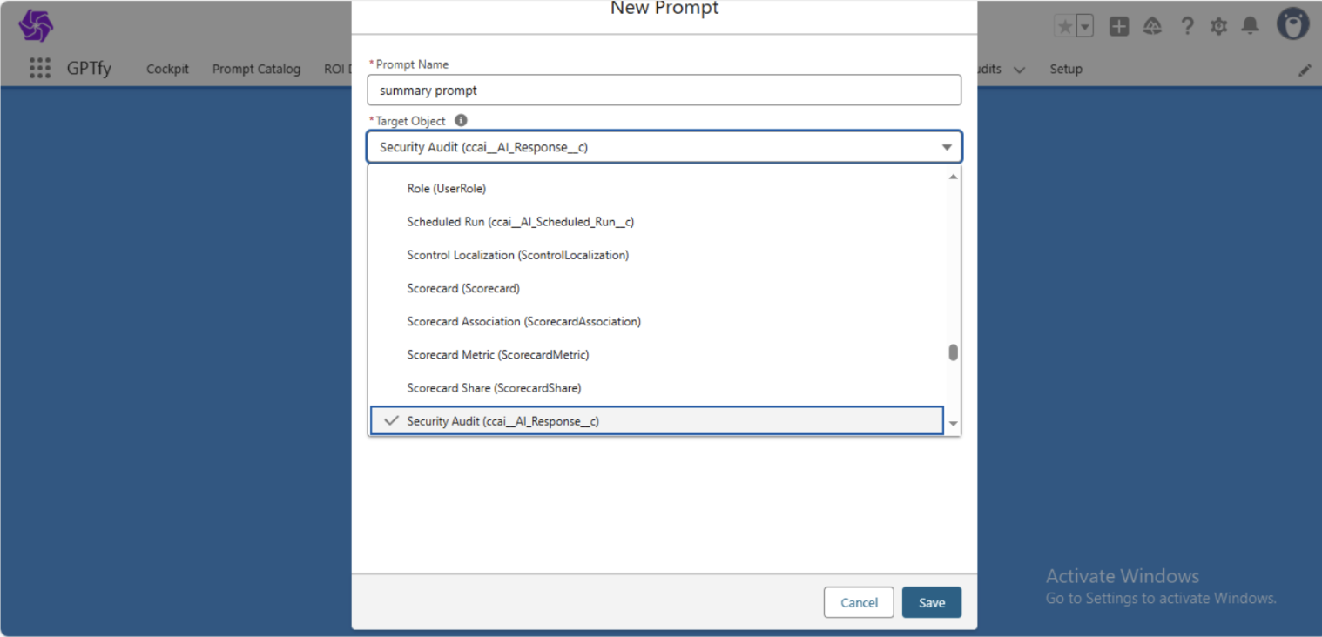Click the pencil icon to edit navigation
1322x637 pixels.
pyautogui.click(x=1304, y=70)
